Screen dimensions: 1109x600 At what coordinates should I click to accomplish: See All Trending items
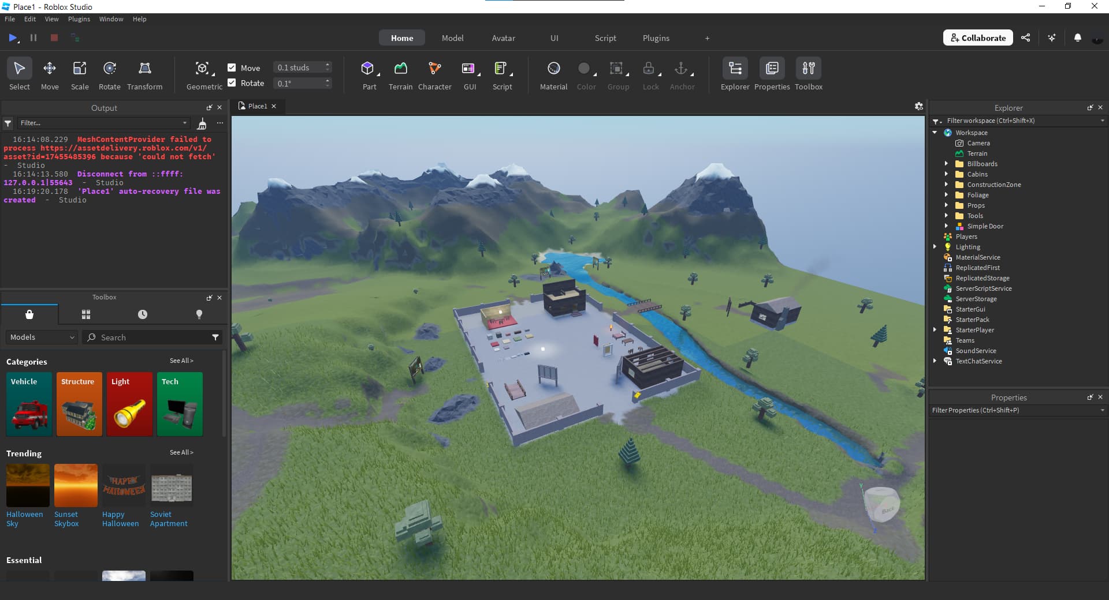coord(181,452)
